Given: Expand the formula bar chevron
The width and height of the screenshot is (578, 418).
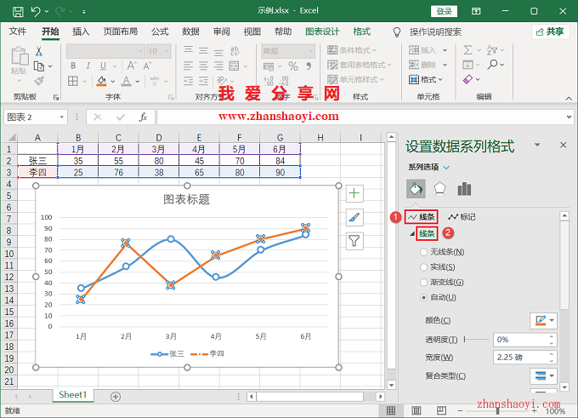Looking at the screenshot, I should click(569, 117).
